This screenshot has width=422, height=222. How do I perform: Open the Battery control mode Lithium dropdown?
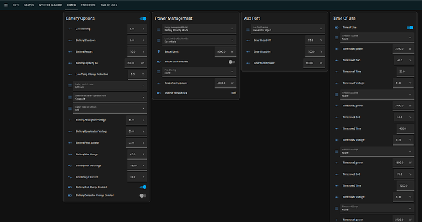pyautogui.click(x=110, y=86)
